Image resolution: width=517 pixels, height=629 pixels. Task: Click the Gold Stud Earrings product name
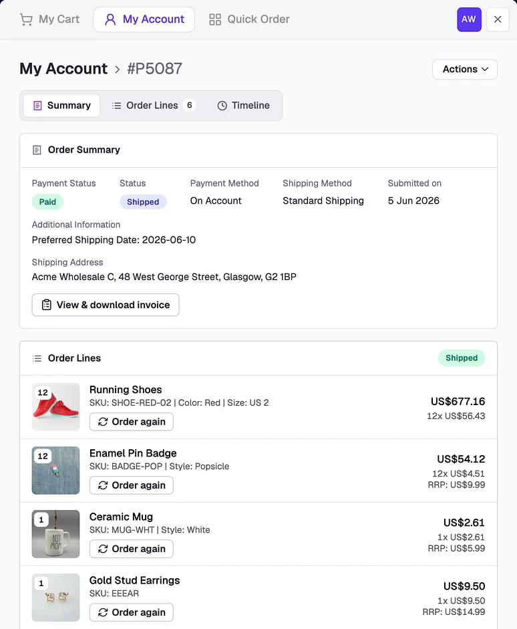click(135, 580)
